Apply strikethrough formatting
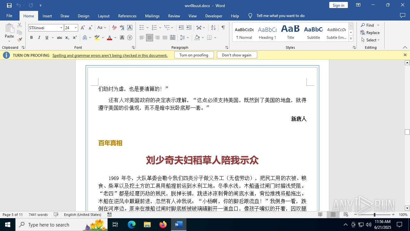Viewport: 410px width, 231px height. pyautogui.click(x=60, y=38)
